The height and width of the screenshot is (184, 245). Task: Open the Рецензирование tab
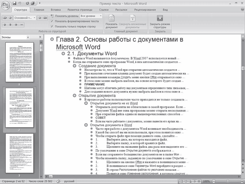pyautogui.click(x=145, y=10)
